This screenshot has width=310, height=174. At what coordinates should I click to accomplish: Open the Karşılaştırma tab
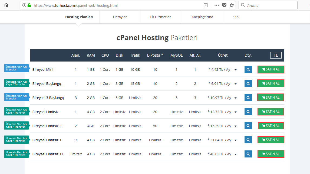[x=202, y=17]
